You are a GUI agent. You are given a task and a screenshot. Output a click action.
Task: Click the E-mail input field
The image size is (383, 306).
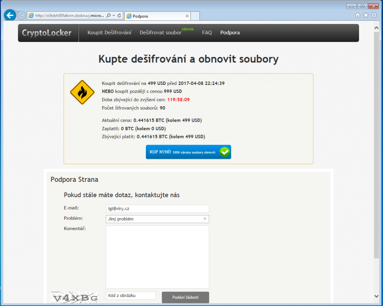[157, 209]
